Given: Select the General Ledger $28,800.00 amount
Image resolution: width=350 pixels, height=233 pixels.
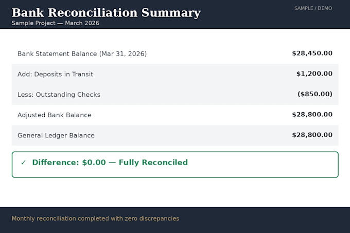Looking at the screenshot, I should coord(312,135).
